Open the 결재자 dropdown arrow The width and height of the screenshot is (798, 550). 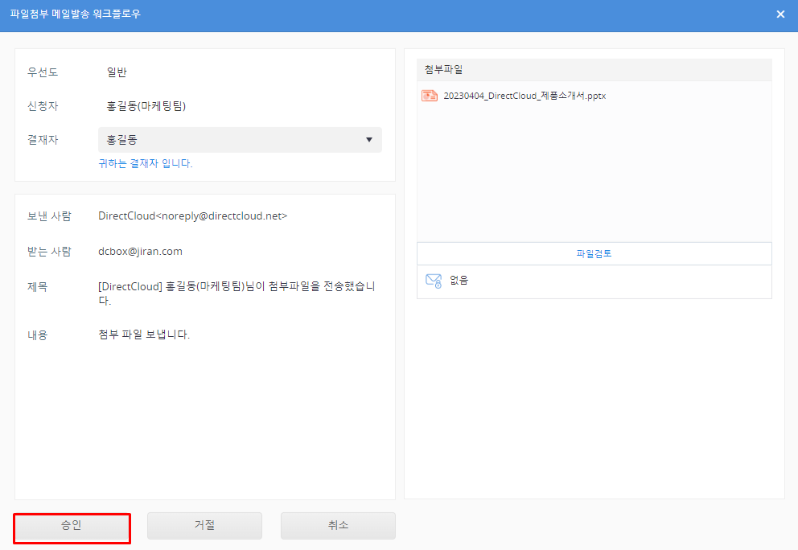(x=369, y=140)
